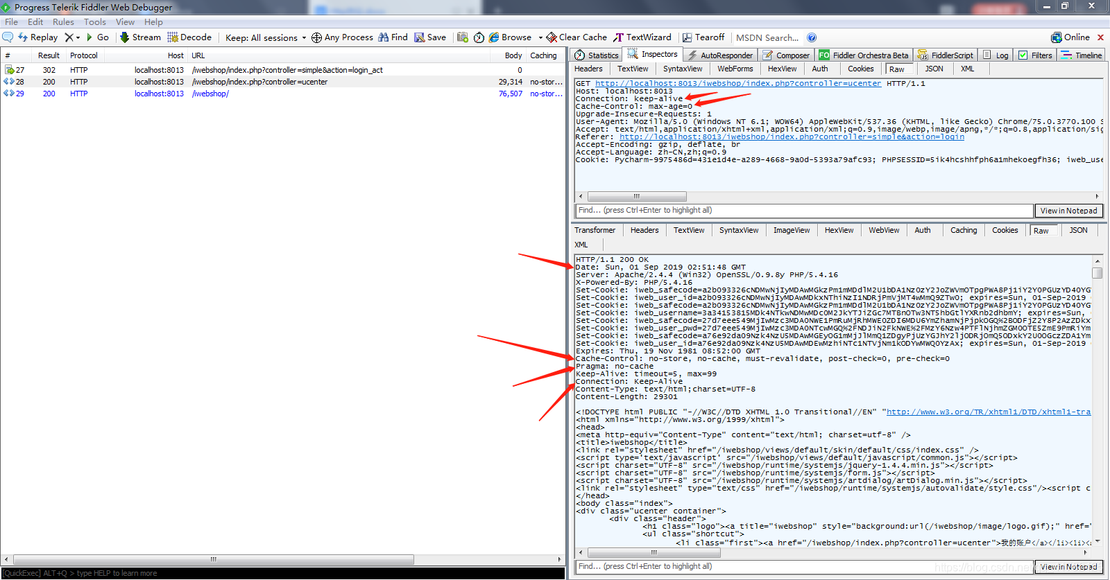Open Referer link in request headers
Viewport: 1110px width, 580px height.
click(x=792, y=137)
